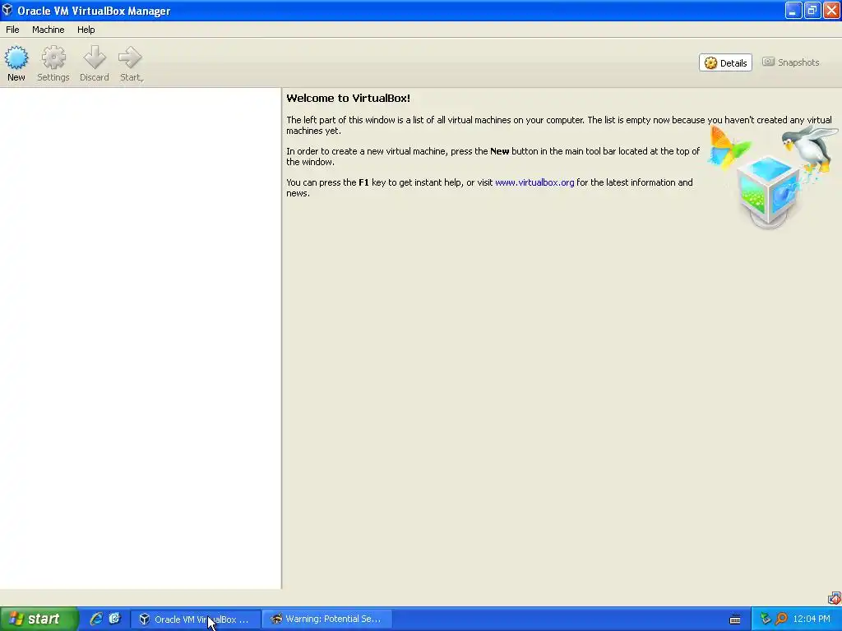Image resolution: width=842 pixels, height=631 pixels.
Task: Minimize the VirtualBox Manager window
Action: 793,10
